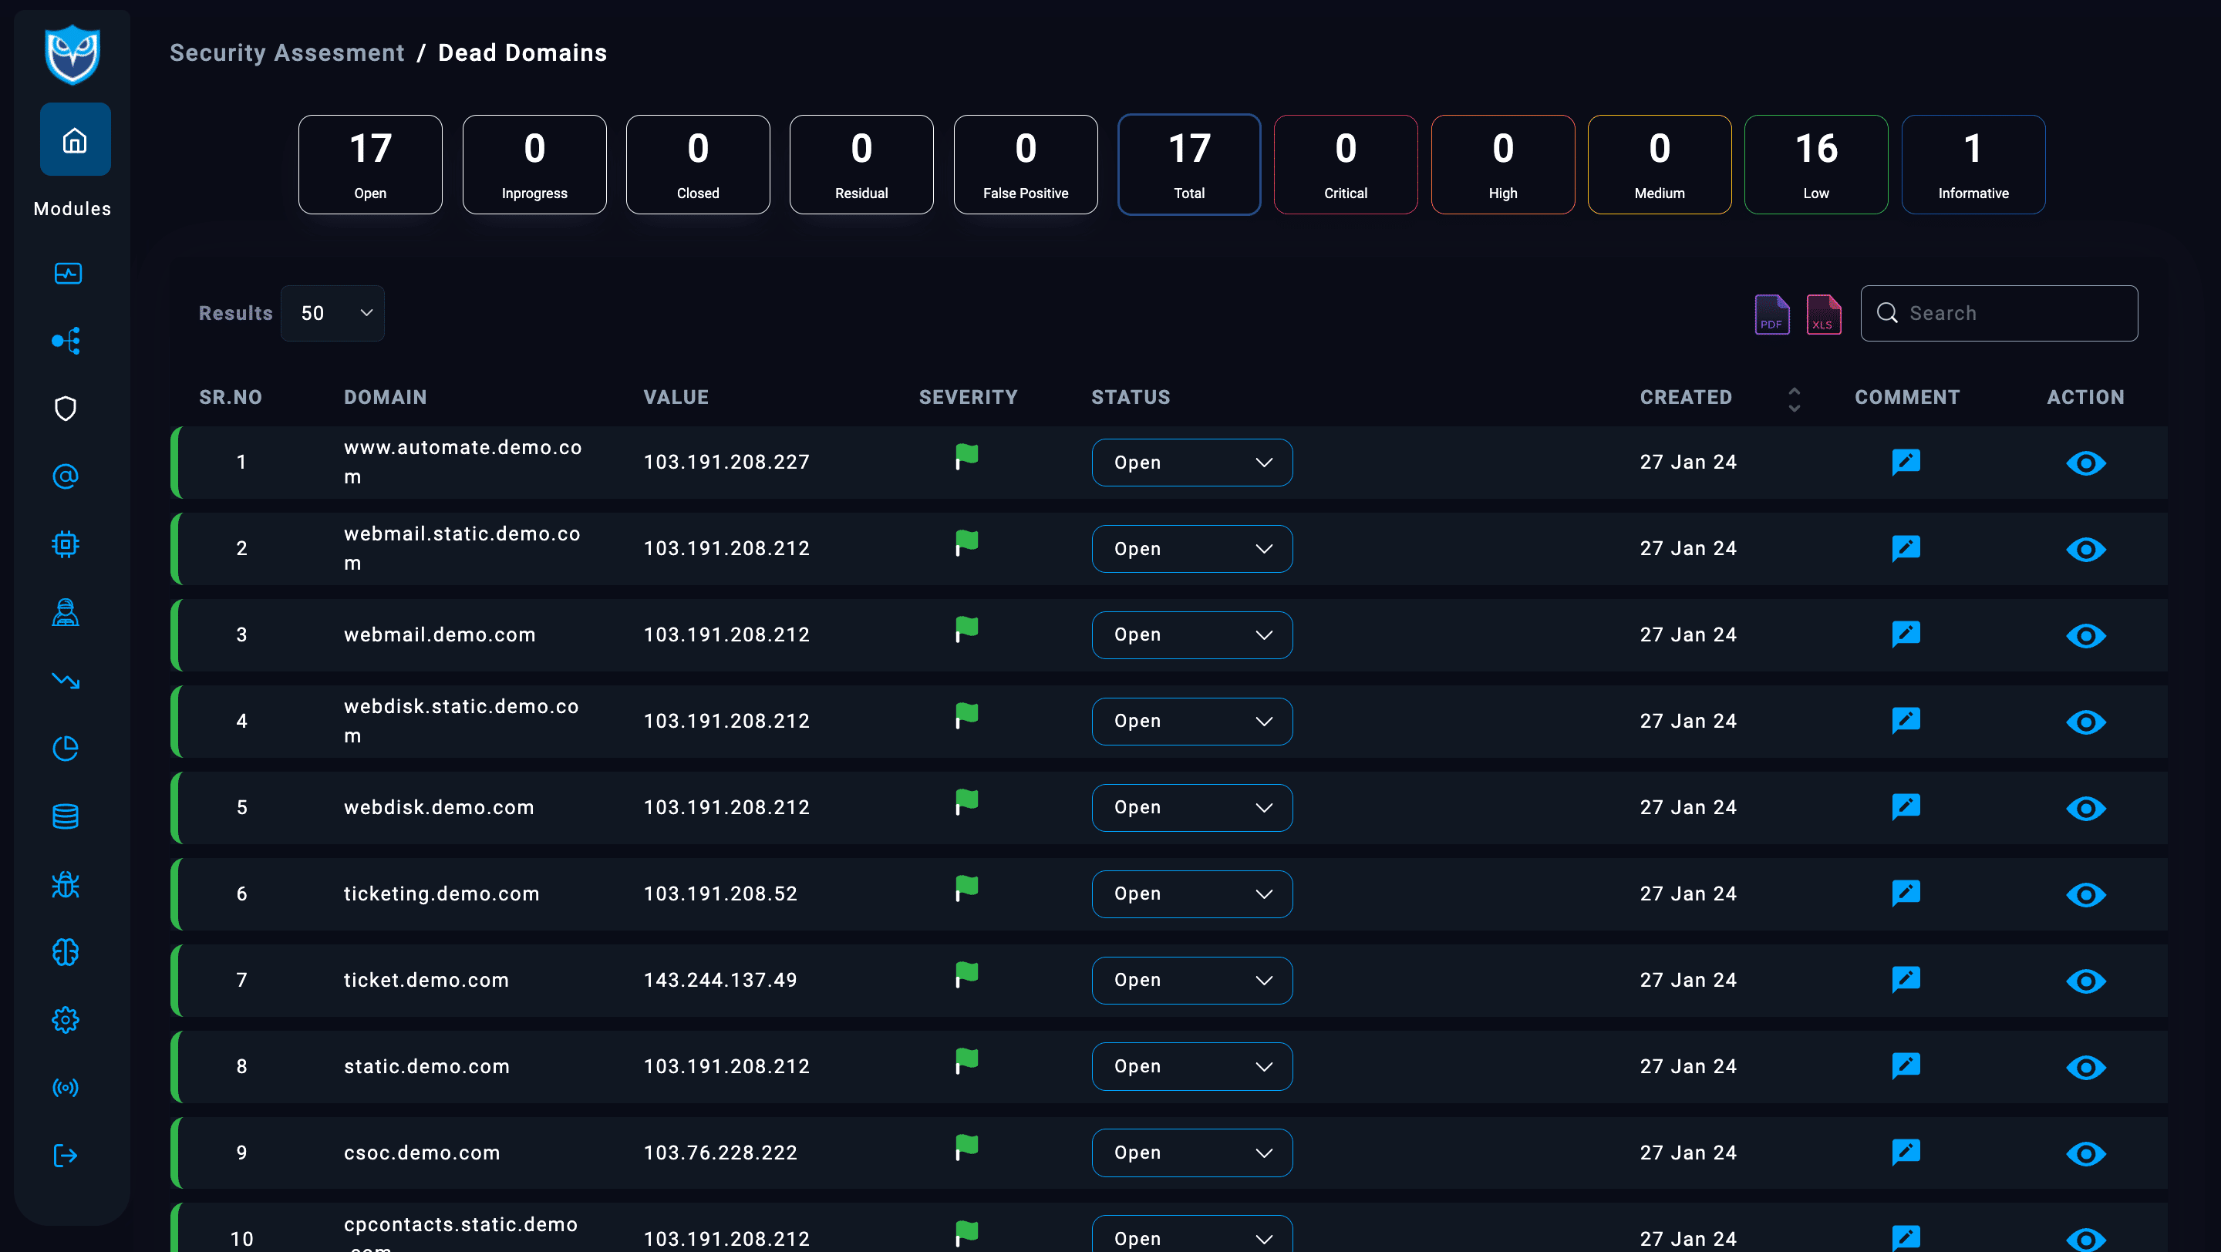Click the logout icon in sidebar
Screen dimensions: 2221x1252
click(66, 1156)
